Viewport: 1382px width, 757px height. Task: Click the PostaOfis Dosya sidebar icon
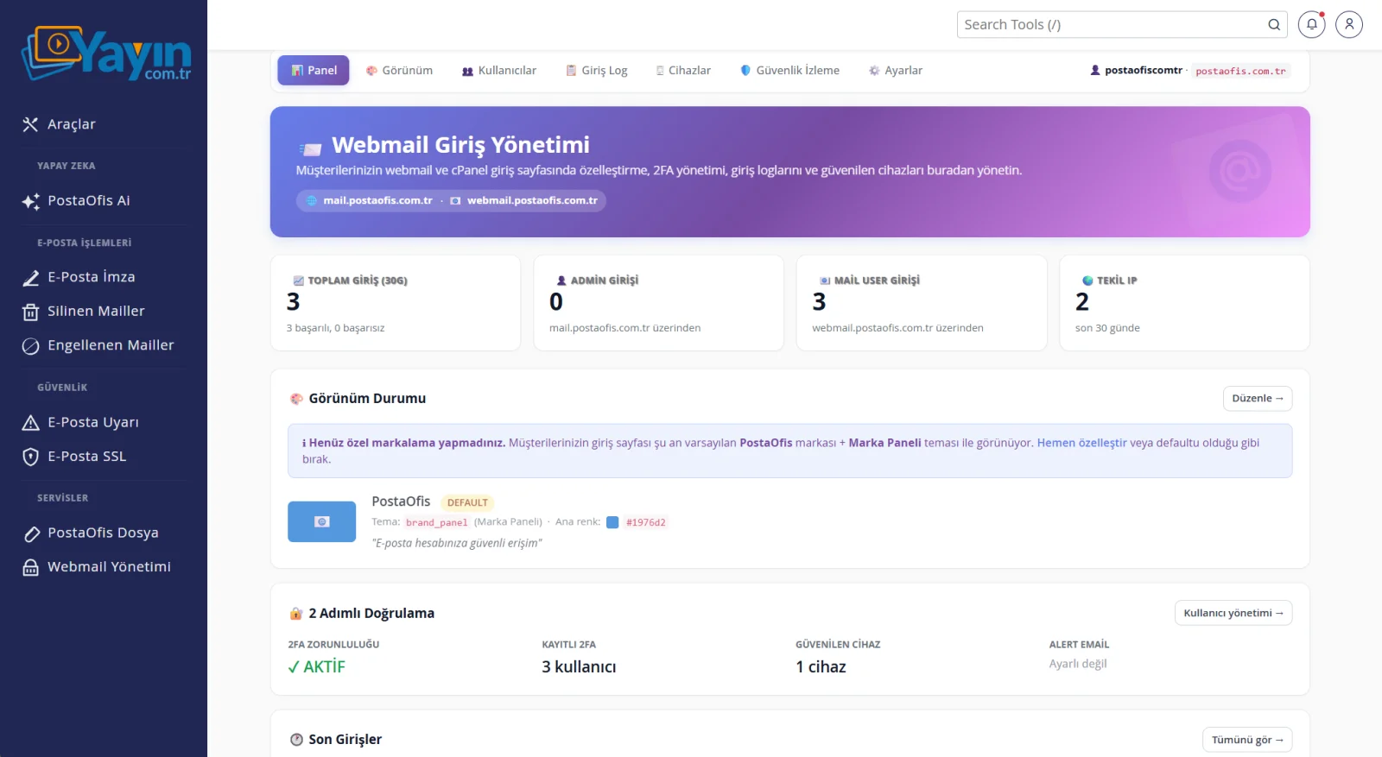(31, 533)
